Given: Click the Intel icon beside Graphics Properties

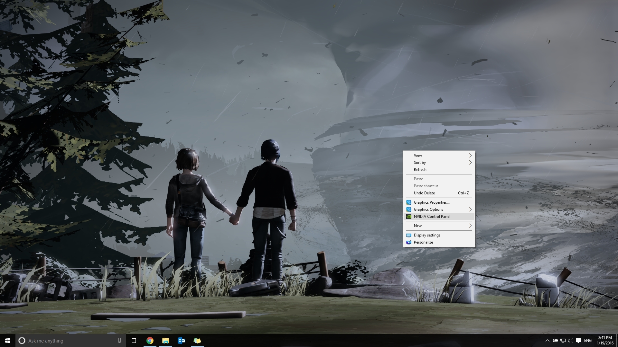Looking at the screenshot, I should tap(409, 202).
